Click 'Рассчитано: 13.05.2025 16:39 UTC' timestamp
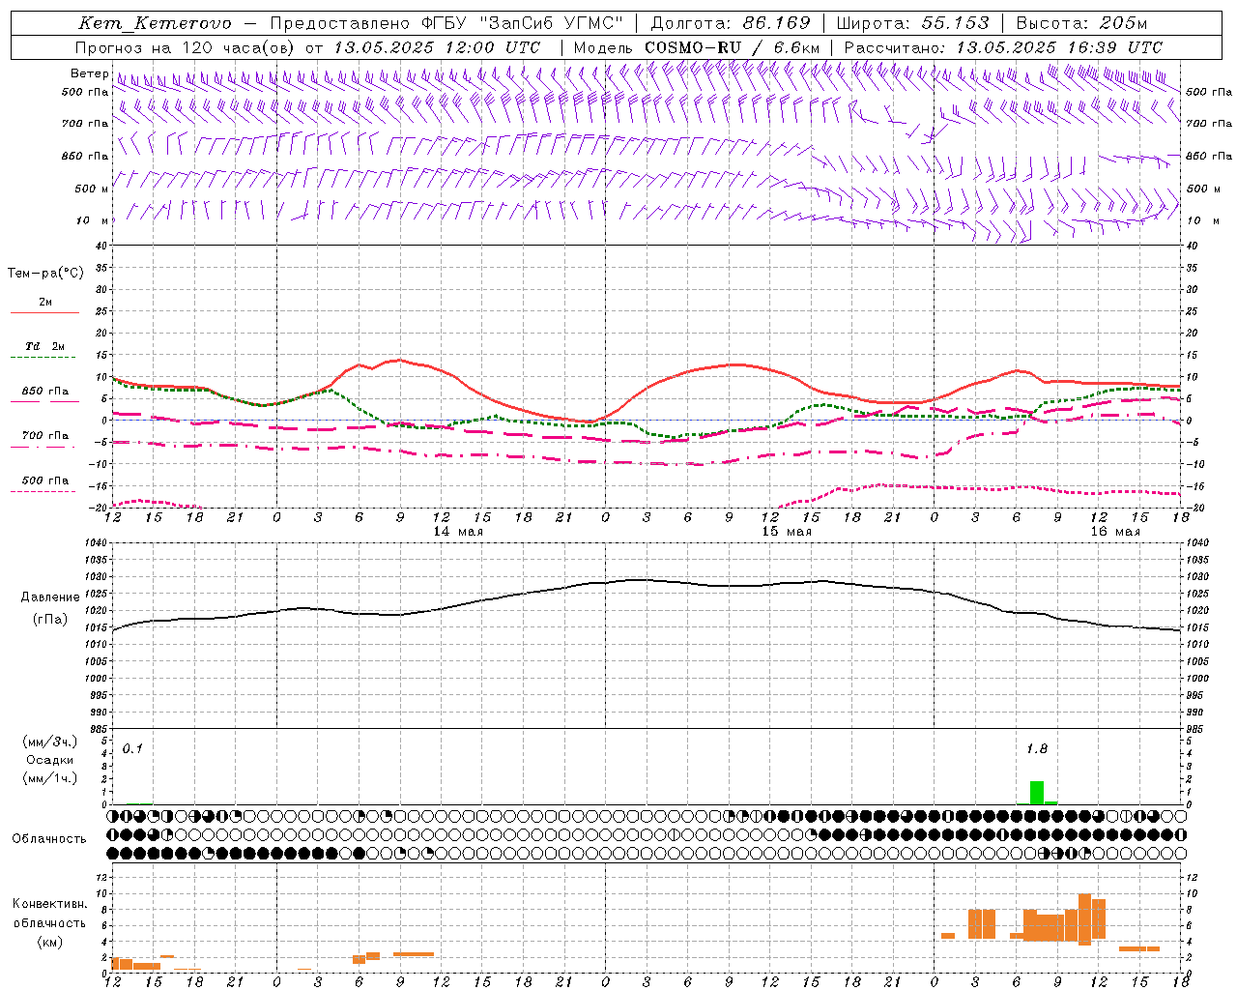Screen dimensions: 1237x990 point(1003,47)
